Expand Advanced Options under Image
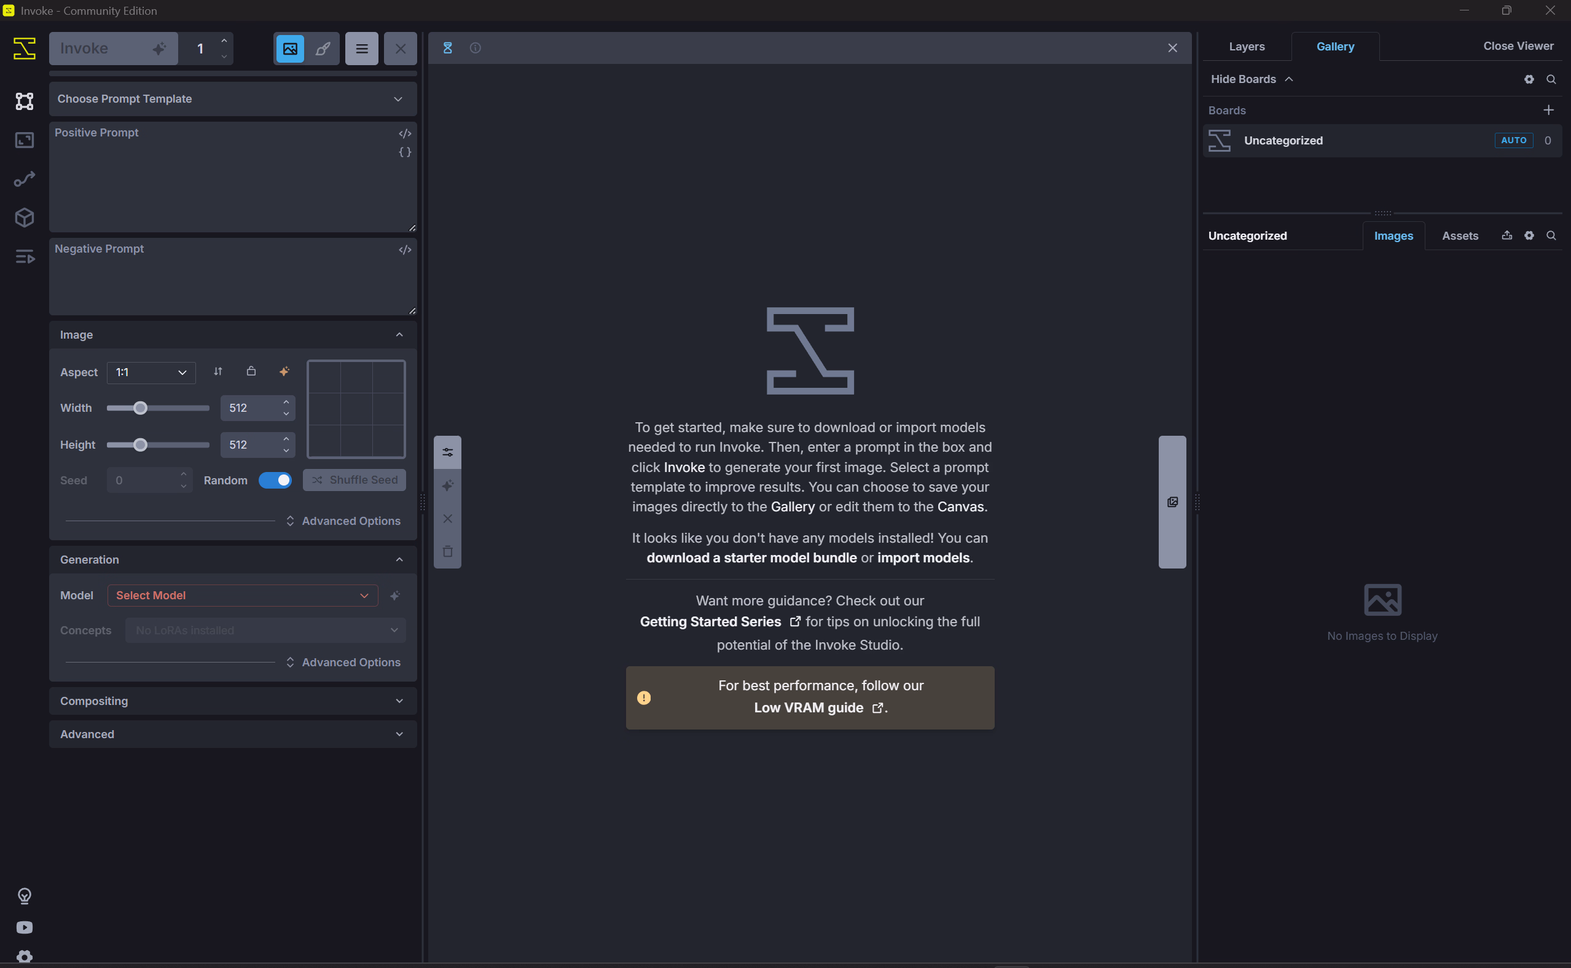 click(x=343, y=521)
